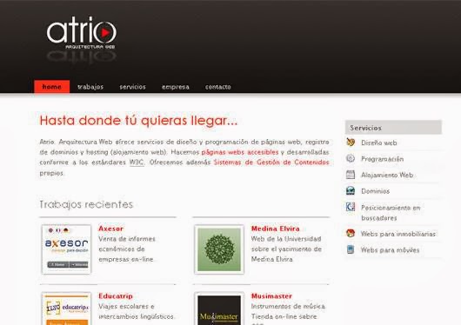Image resolution: width=461 pixels, height=325 pixels.
Task: Click the Webs para inmobiliarias house icon
Action: tap(351, 233)
